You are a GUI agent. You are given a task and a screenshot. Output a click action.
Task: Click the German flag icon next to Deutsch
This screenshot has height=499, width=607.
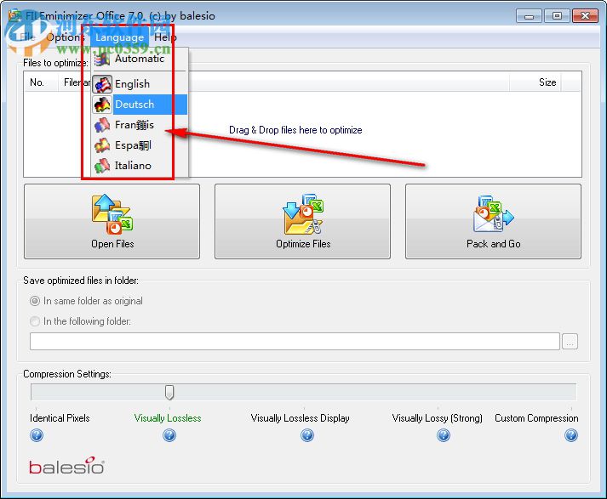pos(103,105)
